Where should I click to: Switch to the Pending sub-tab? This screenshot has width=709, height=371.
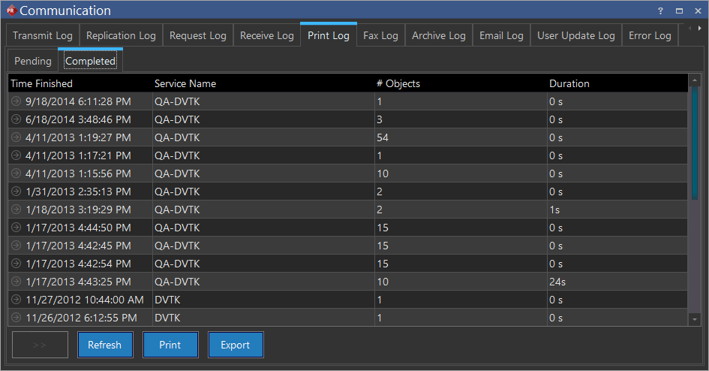(33, 61)
